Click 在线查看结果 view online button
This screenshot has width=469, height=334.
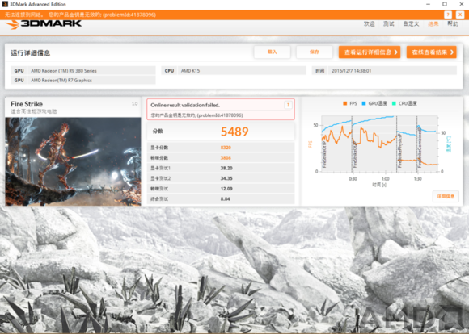pos(431,52)
